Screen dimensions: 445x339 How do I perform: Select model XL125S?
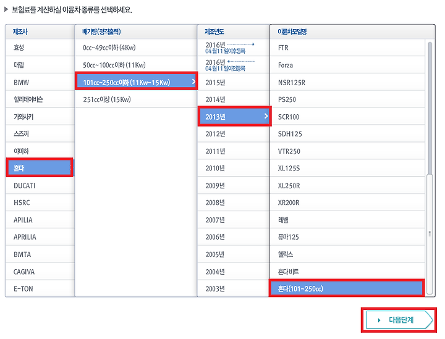coord(347,169)
